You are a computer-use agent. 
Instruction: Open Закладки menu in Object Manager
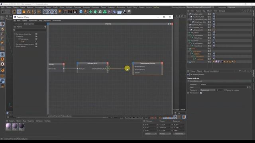222,11
